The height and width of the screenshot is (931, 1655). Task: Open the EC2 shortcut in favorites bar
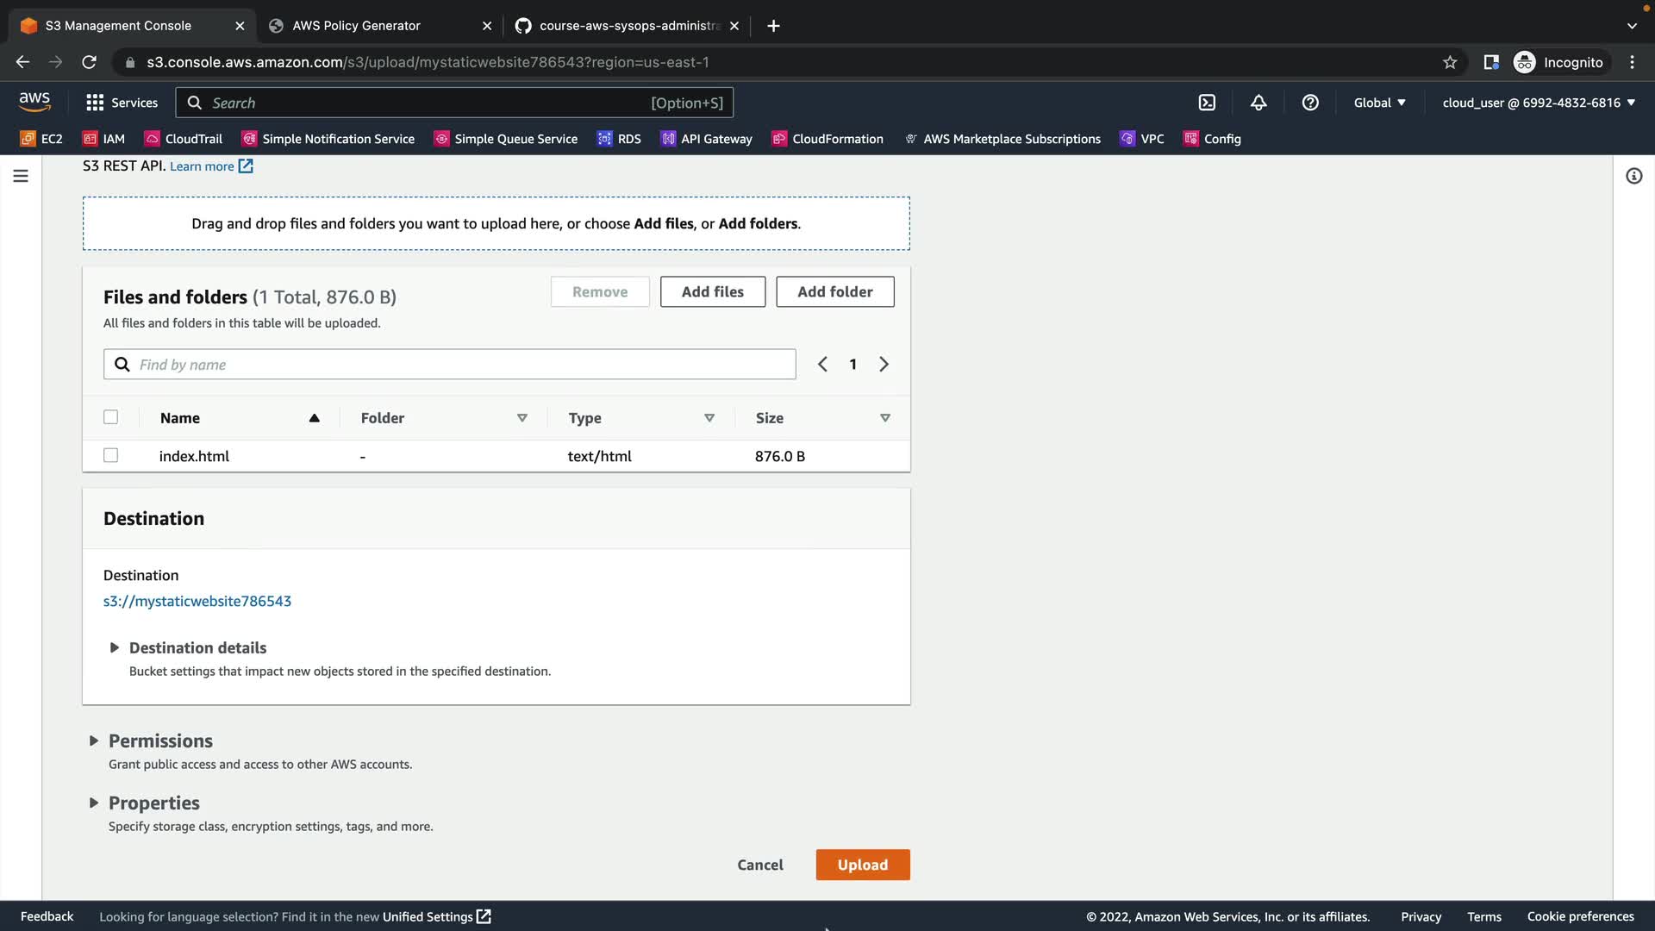pyautogui.click(x=41, y=139)
